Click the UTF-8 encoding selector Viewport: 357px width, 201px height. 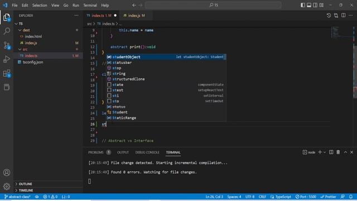[x=250, y=197]
